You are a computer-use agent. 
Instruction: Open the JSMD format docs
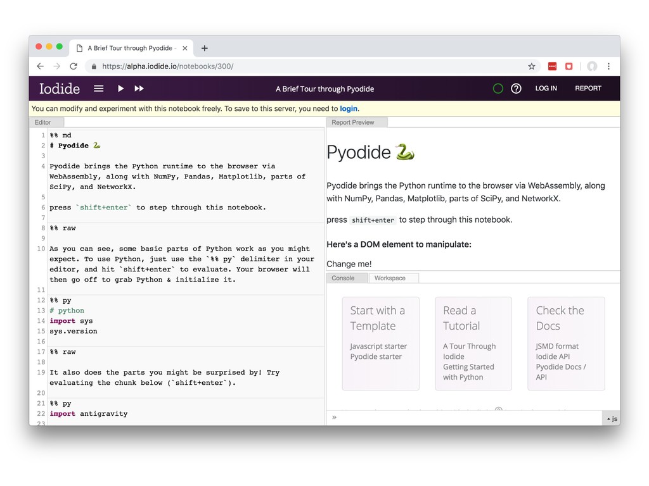click(x=557, y=346)
